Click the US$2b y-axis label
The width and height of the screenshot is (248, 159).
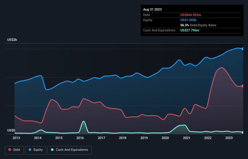click(x=12, y=40)
